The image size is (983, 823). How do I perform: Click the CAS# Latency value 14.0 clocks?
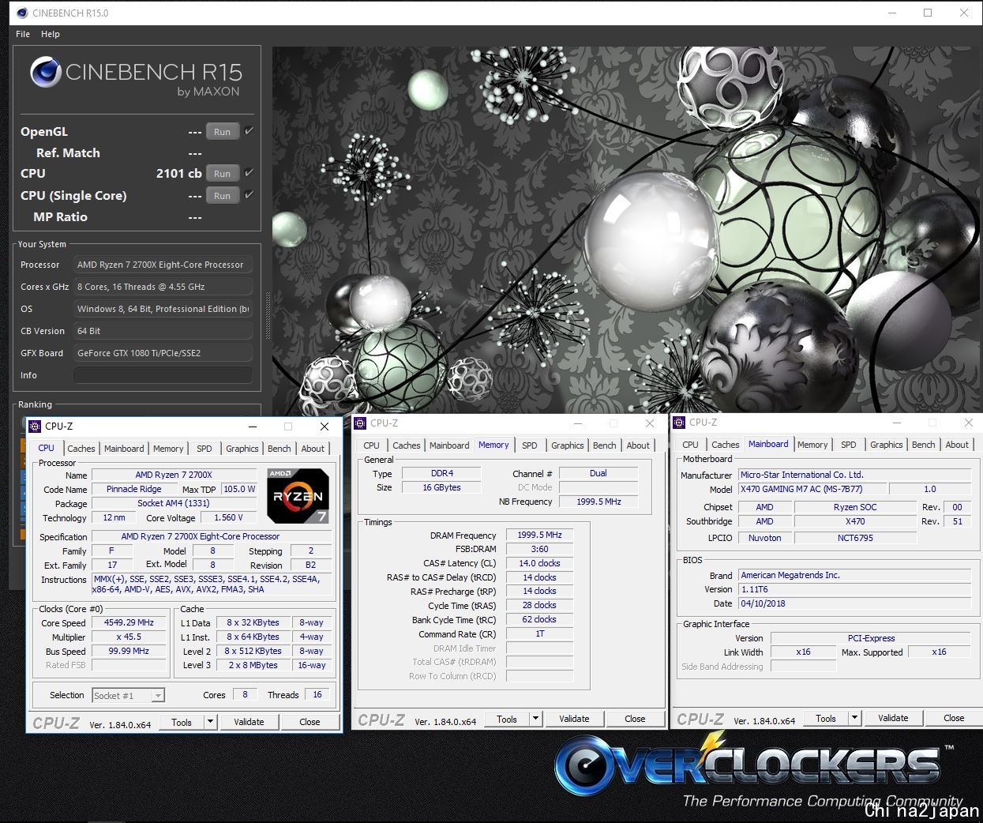pyautogui.click(x=540, y=563)
